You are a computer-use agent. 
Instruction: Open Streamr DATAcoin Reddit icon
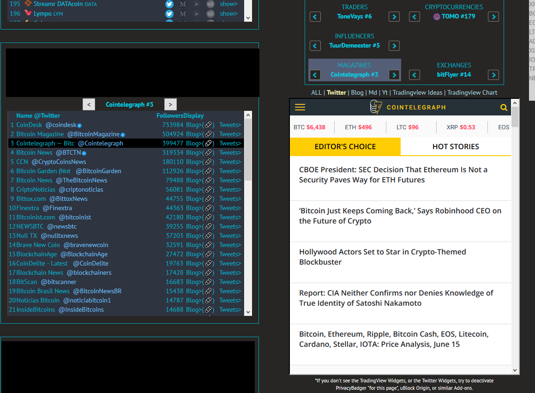pos(210,4)
